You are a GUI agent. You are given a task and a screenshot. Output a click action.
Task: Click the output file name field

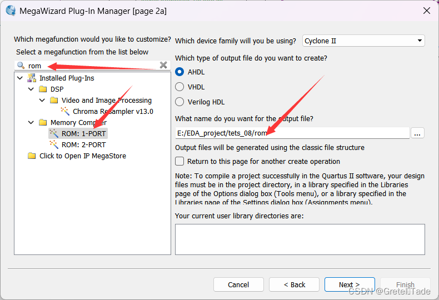point(292,133)
